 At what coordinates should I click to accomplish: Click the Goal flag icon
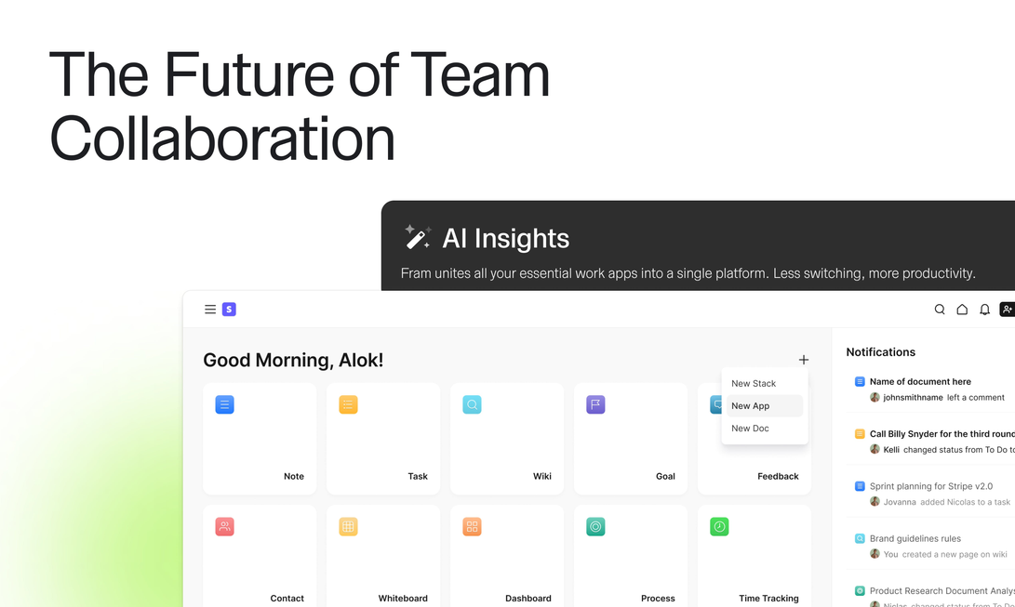pos(595,404)
